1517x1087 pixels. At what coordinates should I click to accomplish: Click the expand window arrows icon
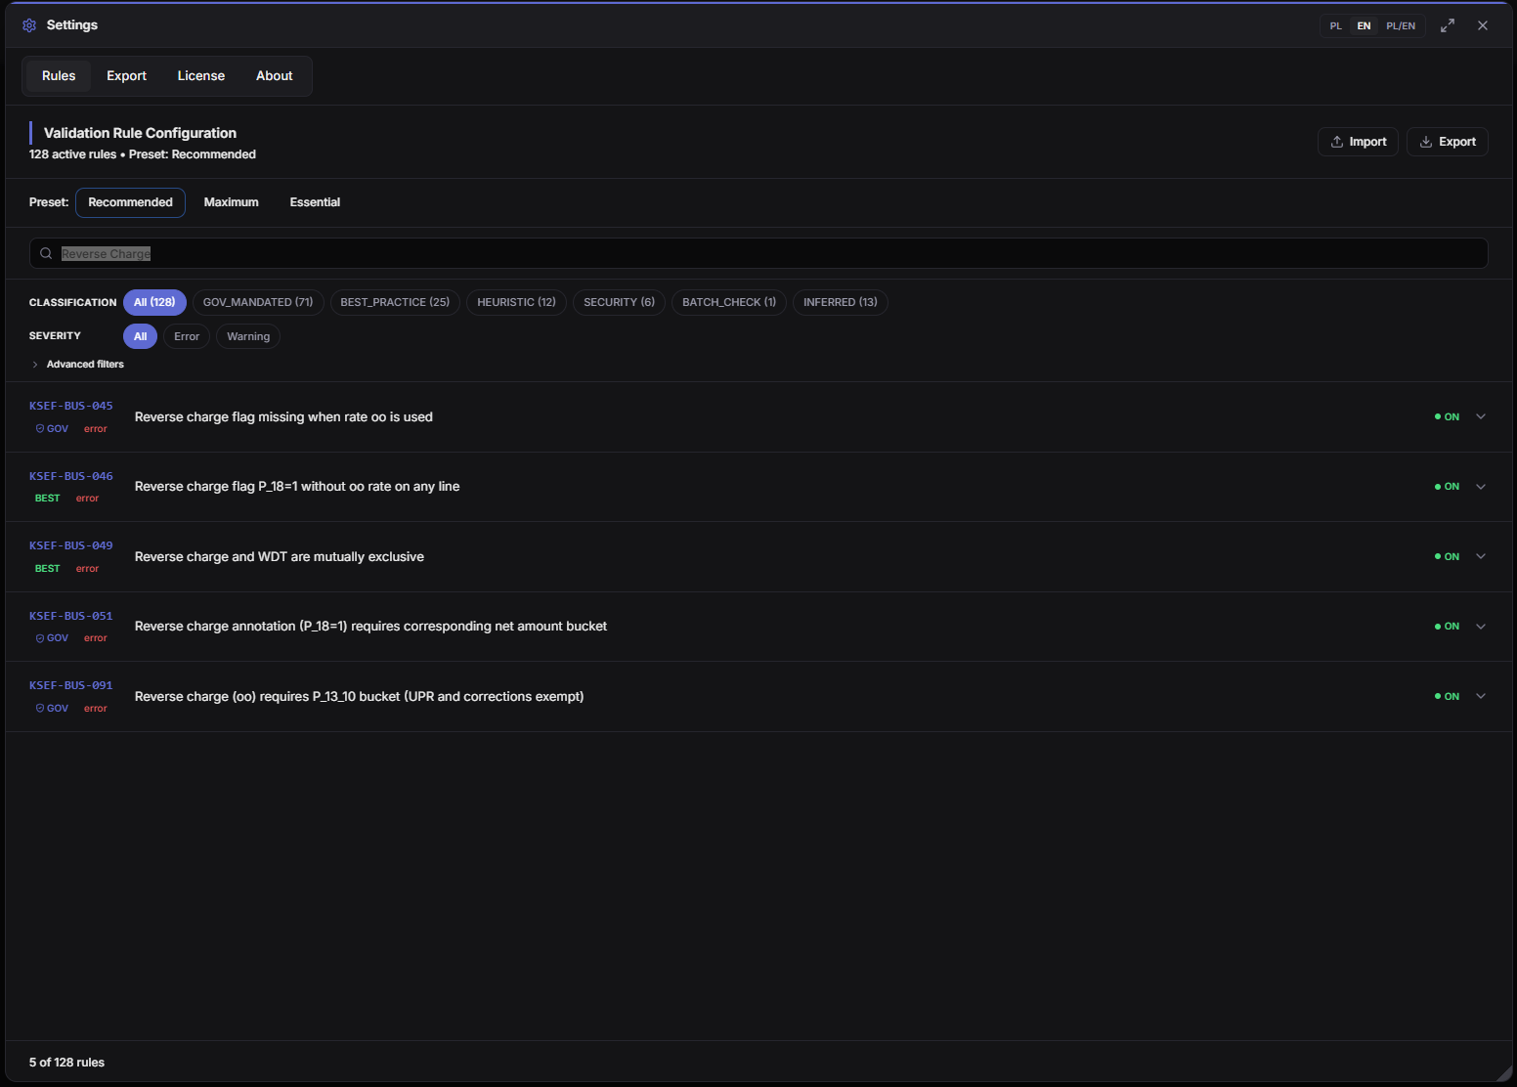coord(1448,25)
